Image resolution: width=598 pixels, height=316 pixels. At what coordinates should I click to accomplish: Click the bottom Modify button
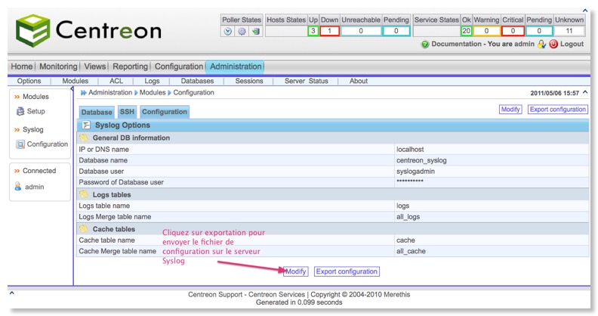(296, 271)
